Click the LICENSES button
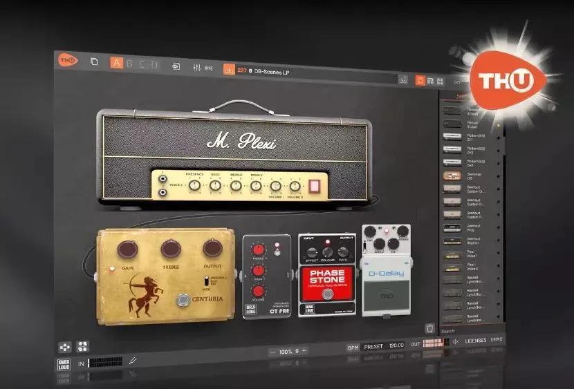The image size is (574, 389). click(x=475, y=340)
